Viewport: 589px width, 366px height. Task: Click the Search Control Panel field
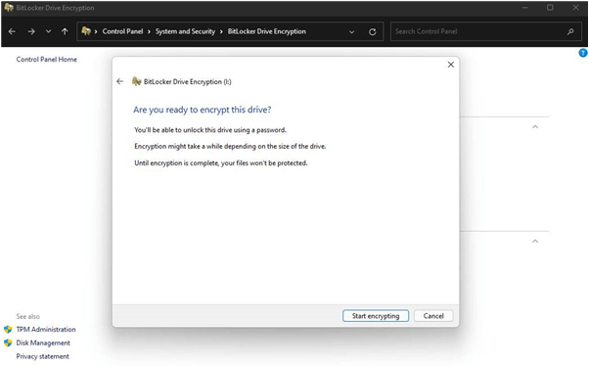(x=486, y=31)
